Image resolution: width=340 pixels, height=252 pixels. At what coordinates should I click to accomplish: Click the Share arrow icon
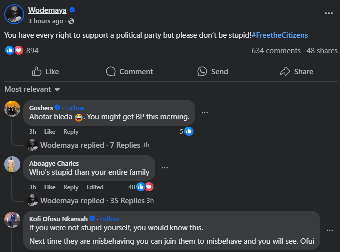(x=285, y=72)
